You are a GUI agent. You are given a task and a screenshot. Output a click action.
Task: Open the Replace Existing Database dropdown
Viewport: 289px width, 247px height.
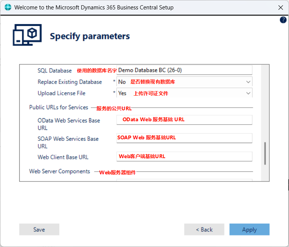click(184, 82)
